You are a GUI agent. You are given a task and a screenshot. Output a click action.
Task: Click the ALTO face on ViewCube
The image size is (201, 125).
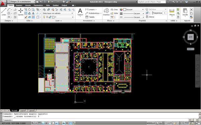[x=191, y=37]
